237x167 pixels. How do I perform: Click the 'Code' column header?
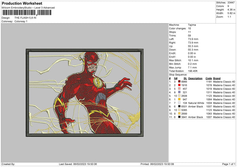click(x=209, y=78)
